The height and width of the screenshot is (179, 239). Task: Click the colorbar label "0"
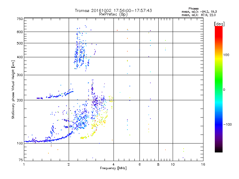tap(224, 90)
